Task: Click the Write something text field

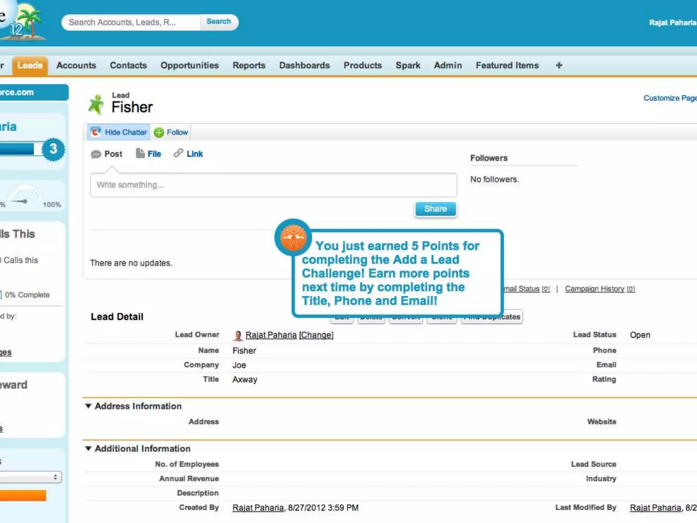Action: tap(273, 185)
